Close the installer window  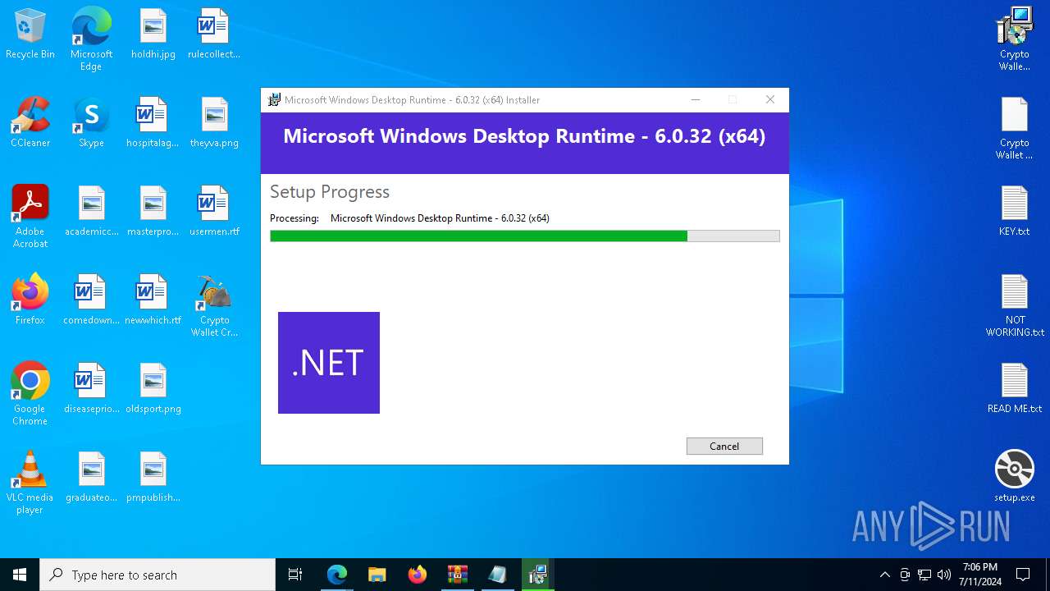pos(769,99)
